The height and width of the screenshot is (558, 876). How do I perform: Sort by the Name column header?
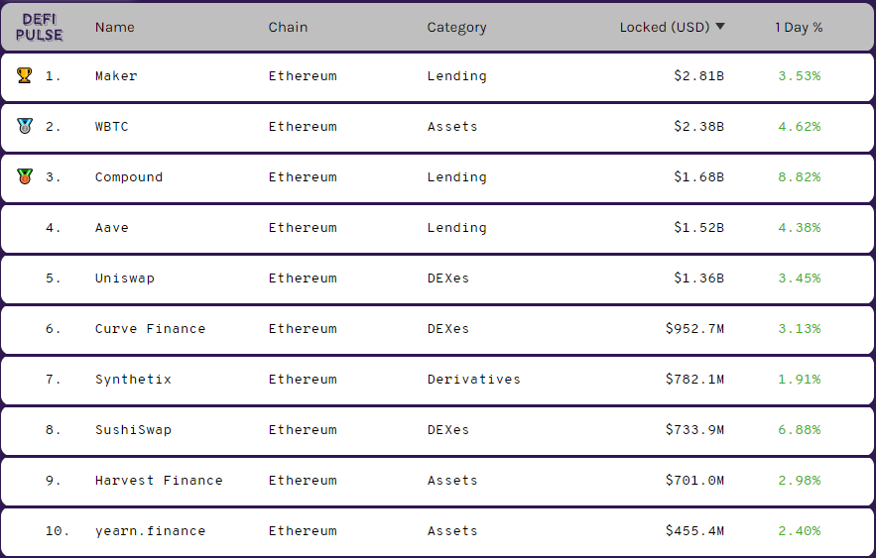tap(115, 27)
